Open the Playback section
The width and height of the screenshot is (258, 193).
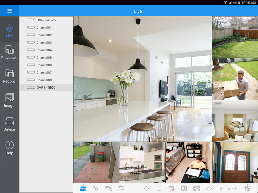(x=9, y=52)
